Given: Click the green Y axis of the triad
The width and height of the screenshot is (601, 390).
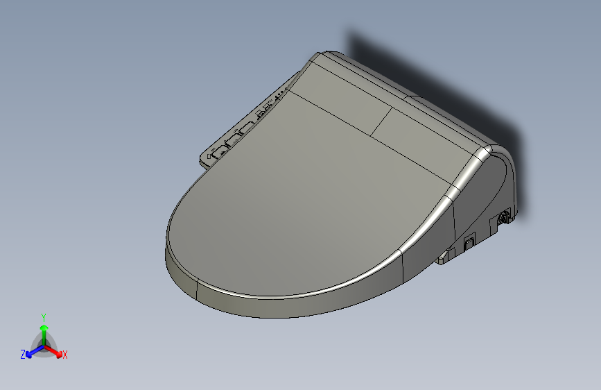Looking at the screenshot, I should pyautogui.click(x=44, y=334).
